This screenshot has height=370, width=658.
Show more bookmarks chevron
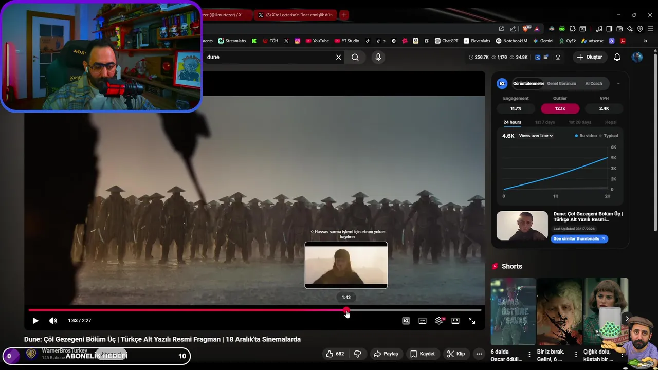646,41
